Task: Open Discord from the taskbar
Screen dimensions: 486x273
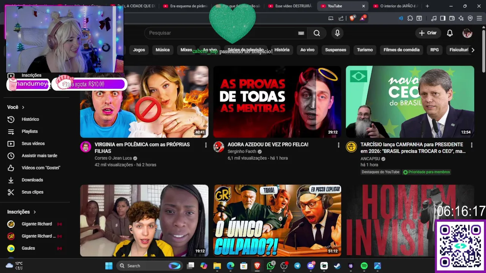Action: click(x=311, y=266)
